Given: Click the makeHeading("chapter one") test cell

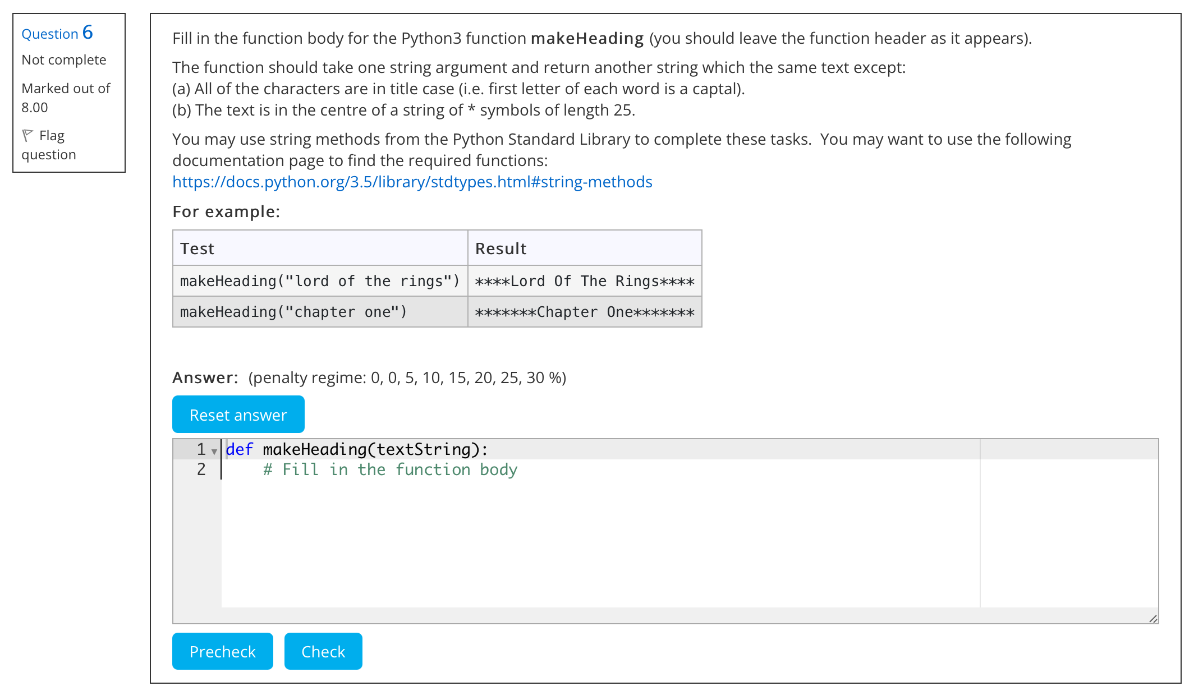Looking at the screenshot, I should click(x=293, y=312).
